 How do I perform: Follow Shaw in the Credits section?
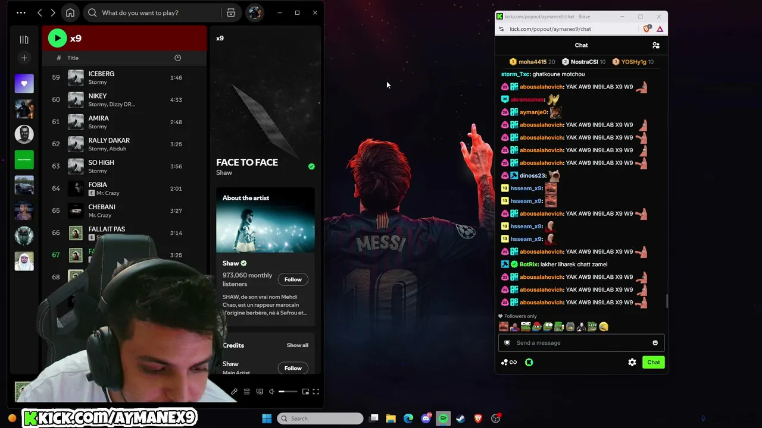pos(293,368)
